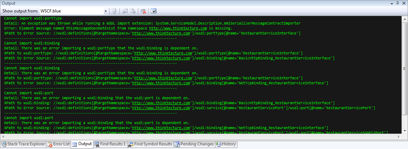408x149 pixels.
Task: Open link in Error Source BasicHttpBinding binding line
Action: pyautogui.click(x=161, y=58)
